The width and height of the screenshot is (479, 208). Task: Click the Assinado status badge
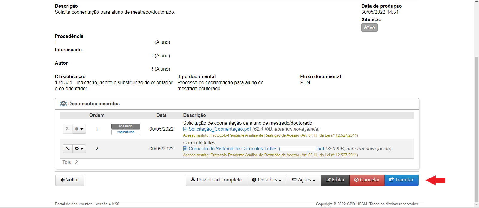[x=125, y=126]
